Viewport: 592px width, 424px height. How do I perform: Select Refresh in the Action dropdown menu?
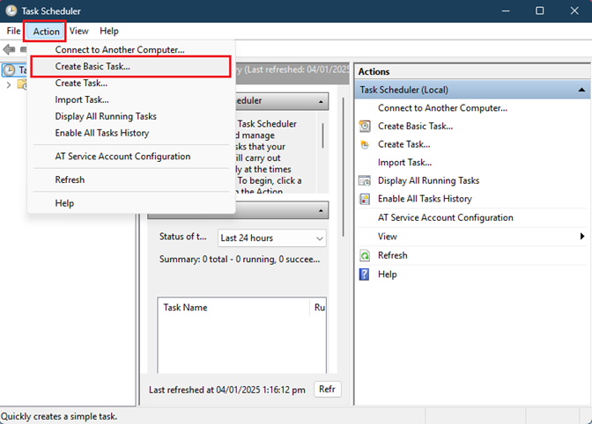click(130, 179)
